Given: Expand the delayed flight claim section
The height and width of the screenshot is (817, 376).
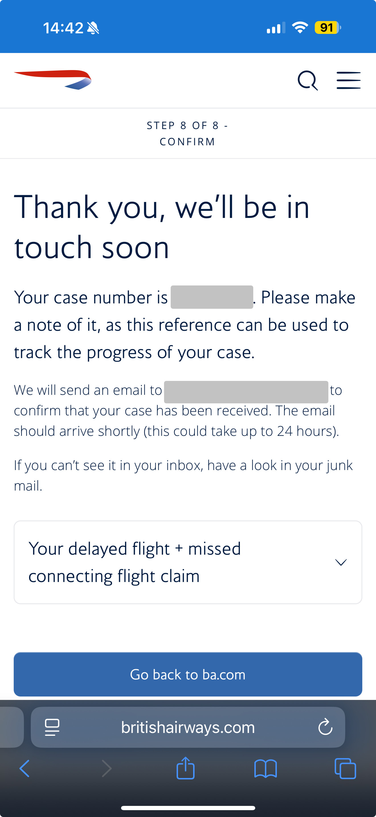Looking at the screenshot, I should coord(188,562).
